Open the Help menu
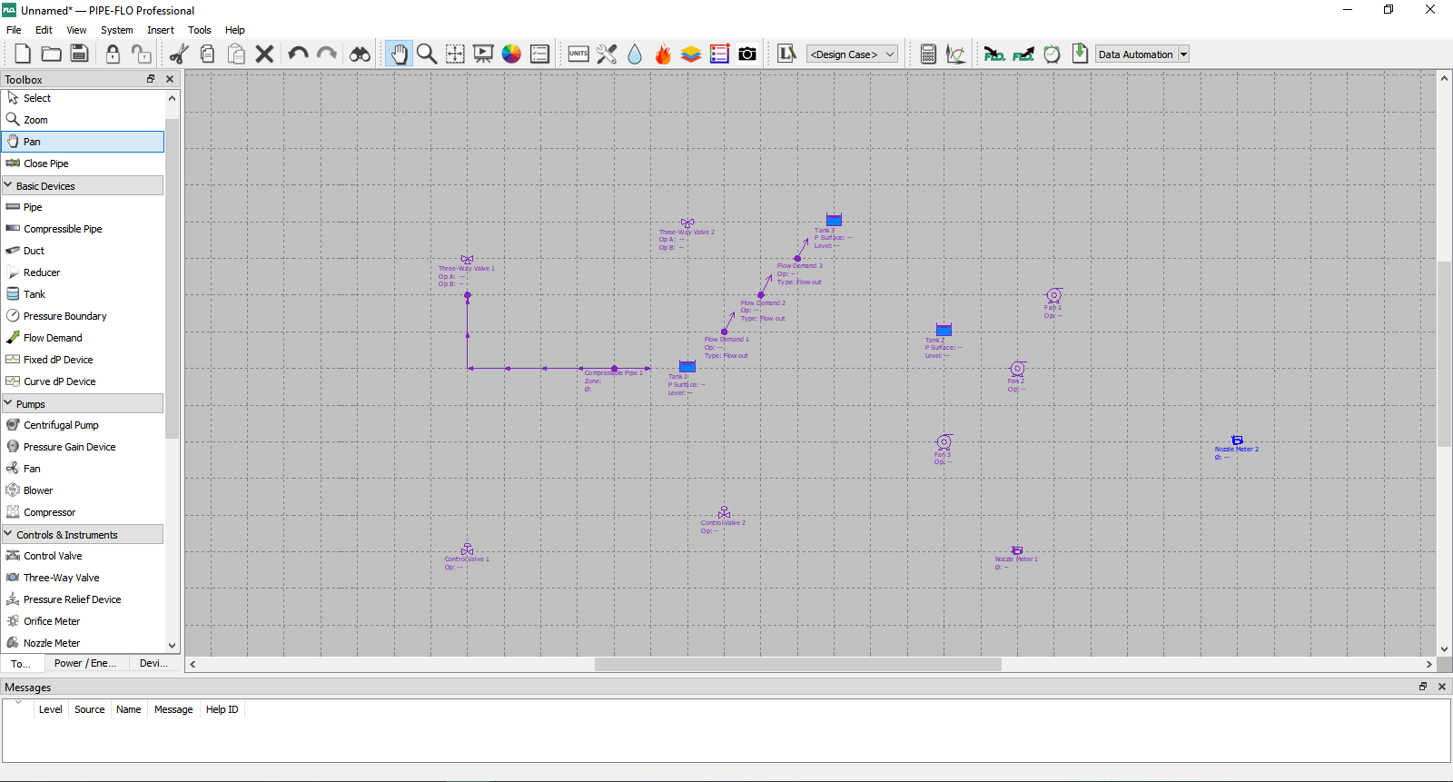1453x782 pixels. tap(235, 30)
